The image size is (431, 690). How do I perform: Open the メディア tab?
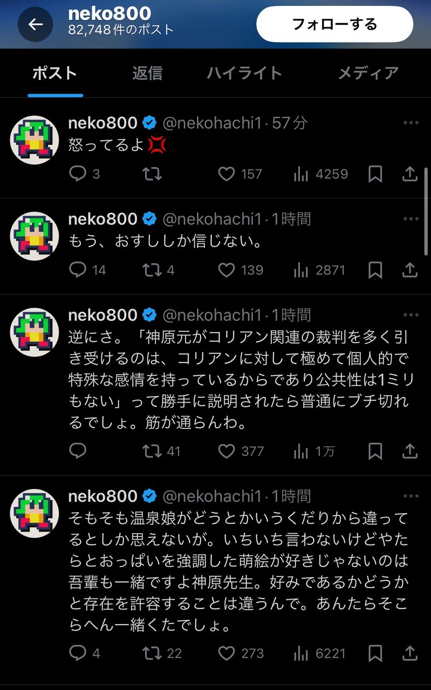tap(368, 73)
